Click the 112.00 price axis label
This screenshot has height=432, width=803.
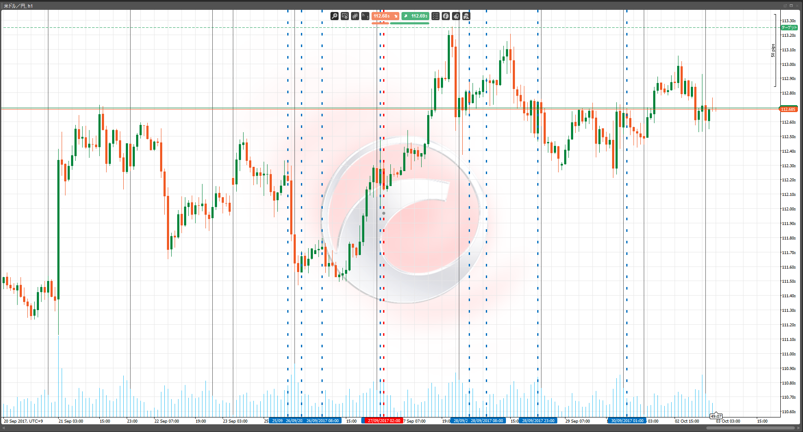click(x=789, y=209)
